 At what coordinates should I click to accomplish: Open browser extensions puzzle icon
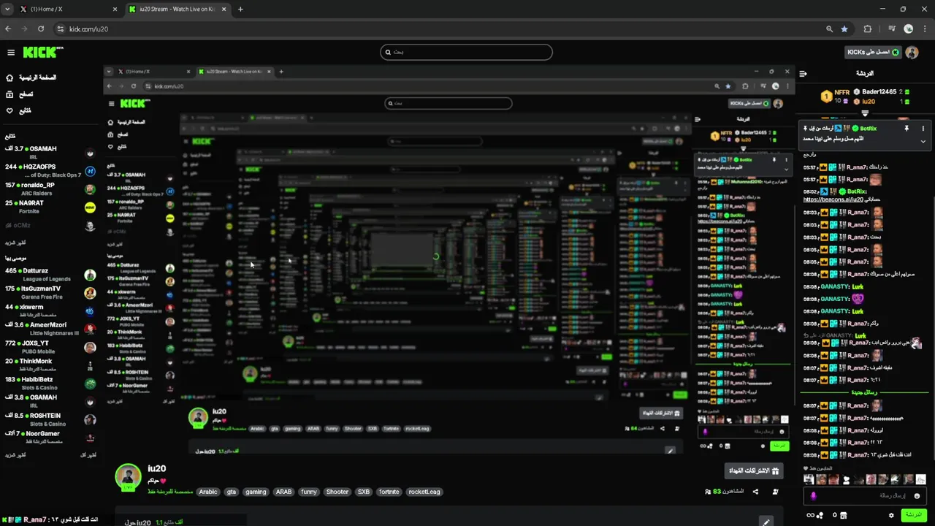[868, 28]
